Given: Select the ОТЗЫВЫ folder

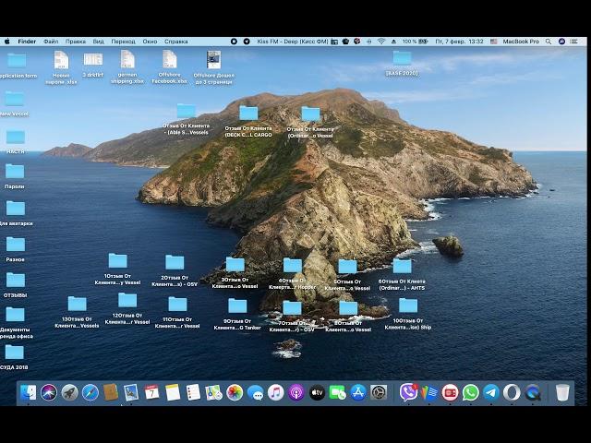Looking at the screenshot, I should (16, 285).
